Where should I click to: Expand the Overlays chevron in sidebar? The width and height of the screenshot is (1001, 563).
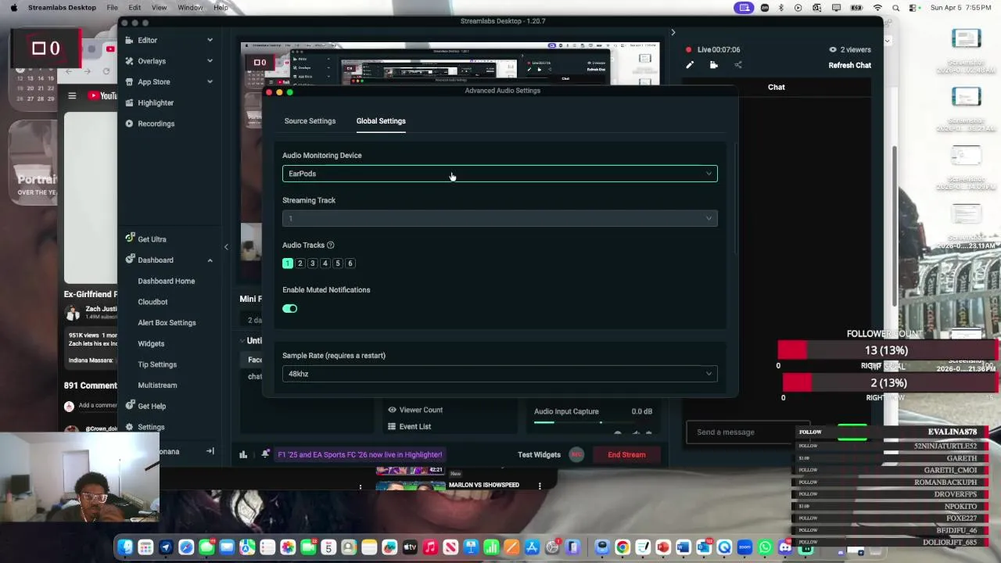pyautogui.click(x=210, y=61)
